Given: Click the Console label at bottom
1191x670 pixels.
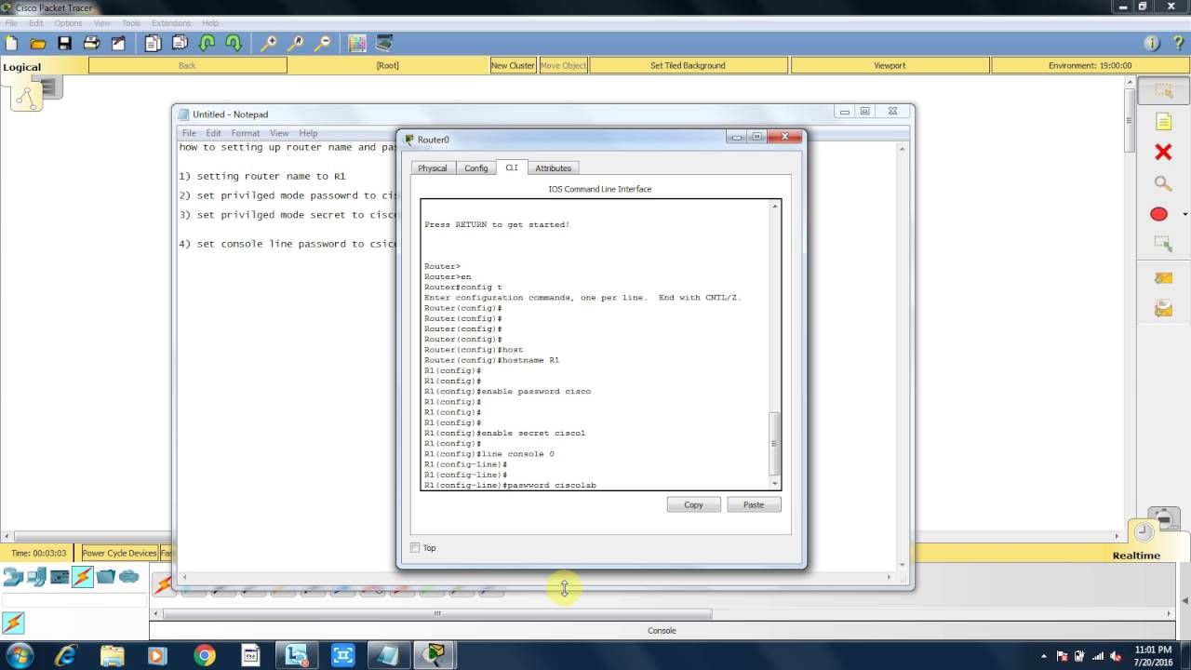Looking at the screenshot, I should (x=662, y=631).
